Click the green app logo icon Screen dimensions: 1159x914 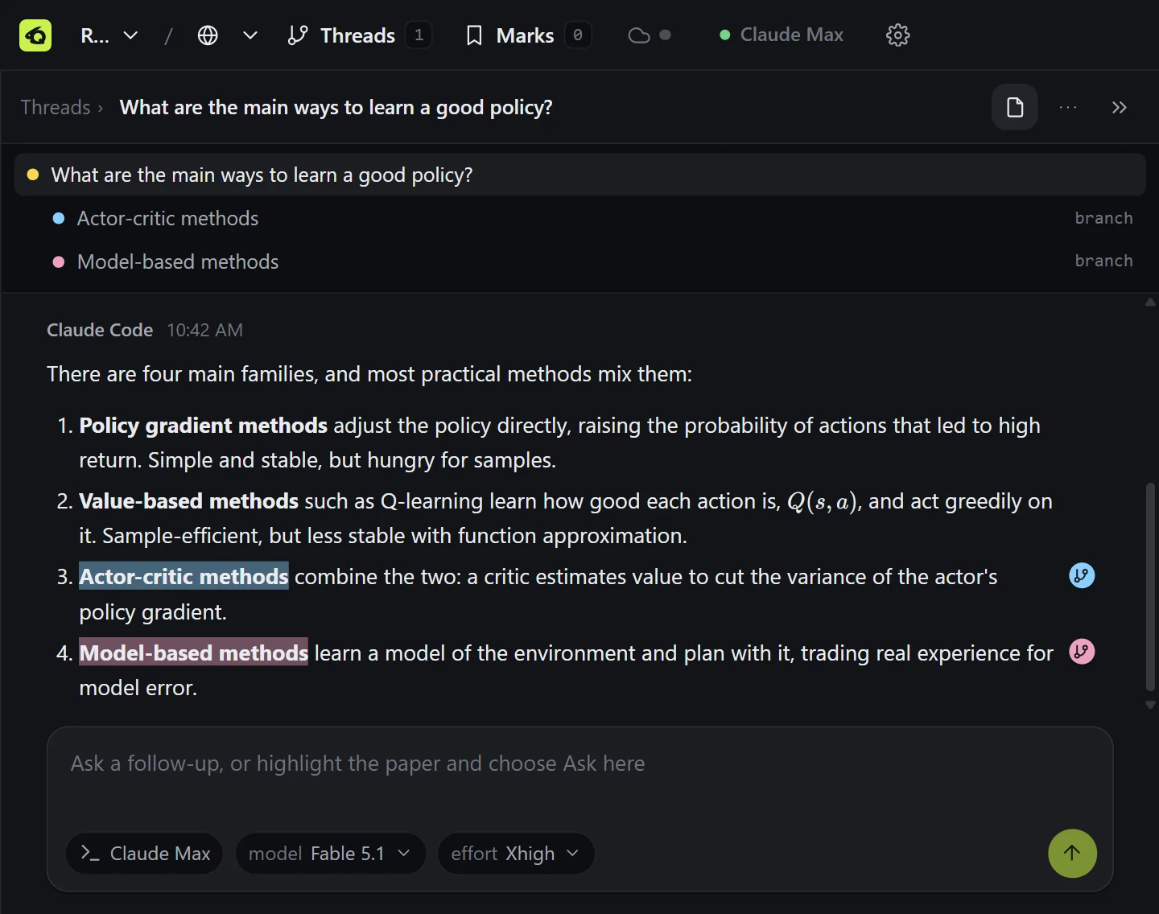pyautogui.click(x=35, y=35)
